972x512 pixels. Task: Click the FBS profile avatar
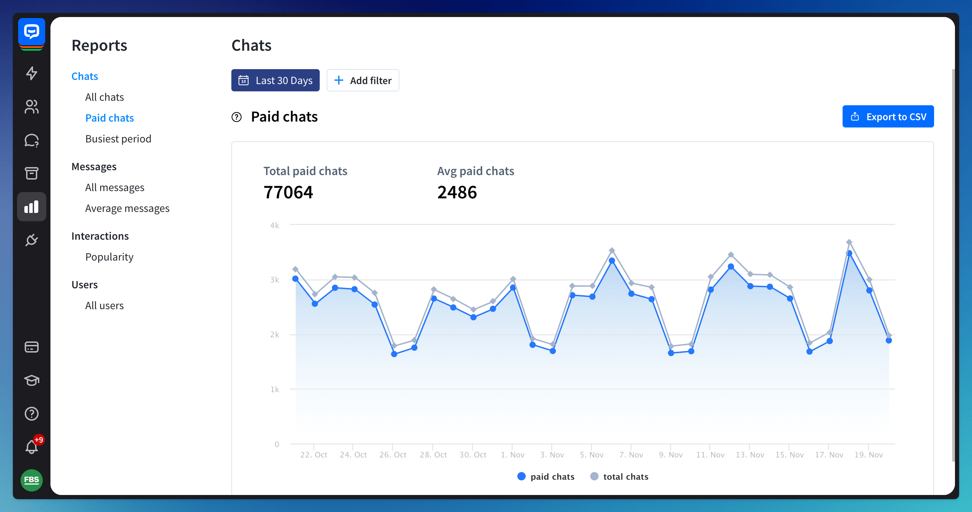[x=31, y=480]
